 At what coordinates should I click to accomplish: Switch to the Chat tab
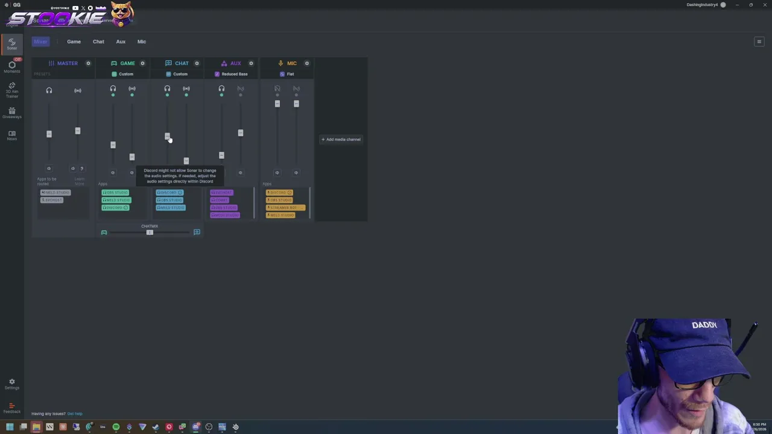[x=98, y=42]
